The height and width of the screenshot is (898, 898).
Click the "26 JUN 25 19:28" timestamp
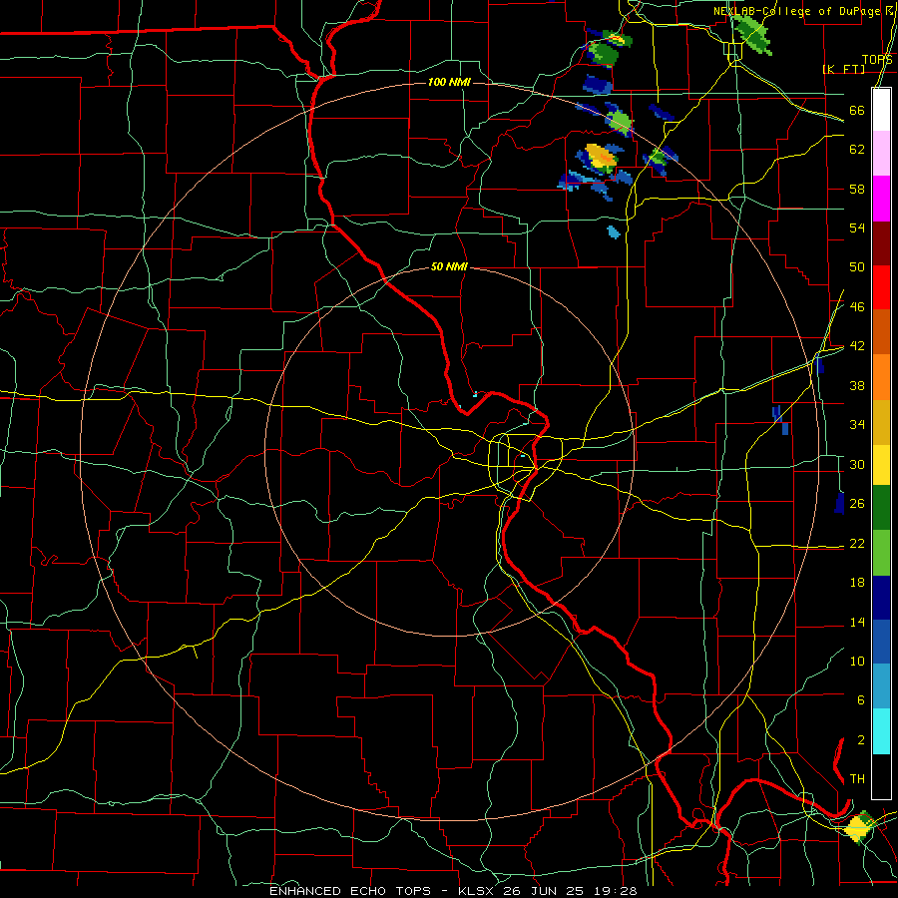click(570, 891)
